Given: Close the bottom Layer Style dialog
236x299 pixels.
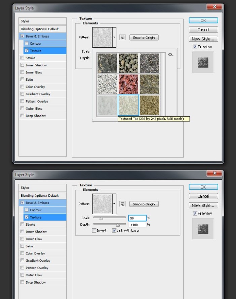Looking at the screenshot, I should click(214, 173).
